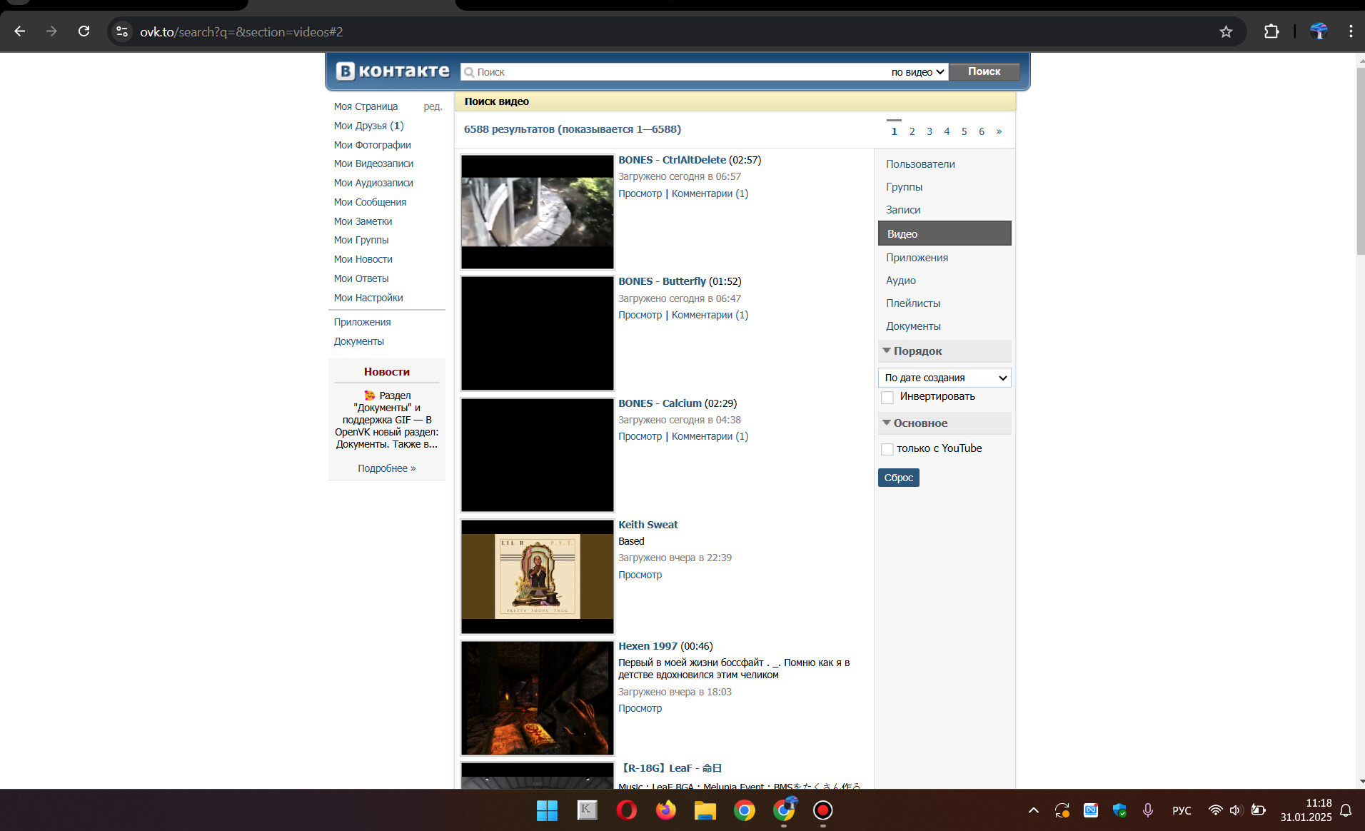Launch Firefox from the taskbar

coord(665,810)
